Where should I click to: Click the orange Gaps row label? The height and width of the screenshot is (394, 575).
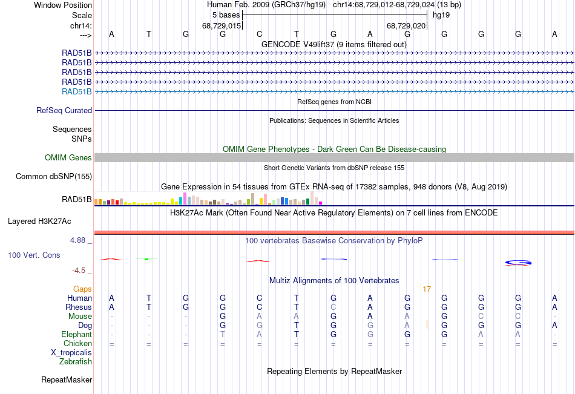[x=82, y=289]
